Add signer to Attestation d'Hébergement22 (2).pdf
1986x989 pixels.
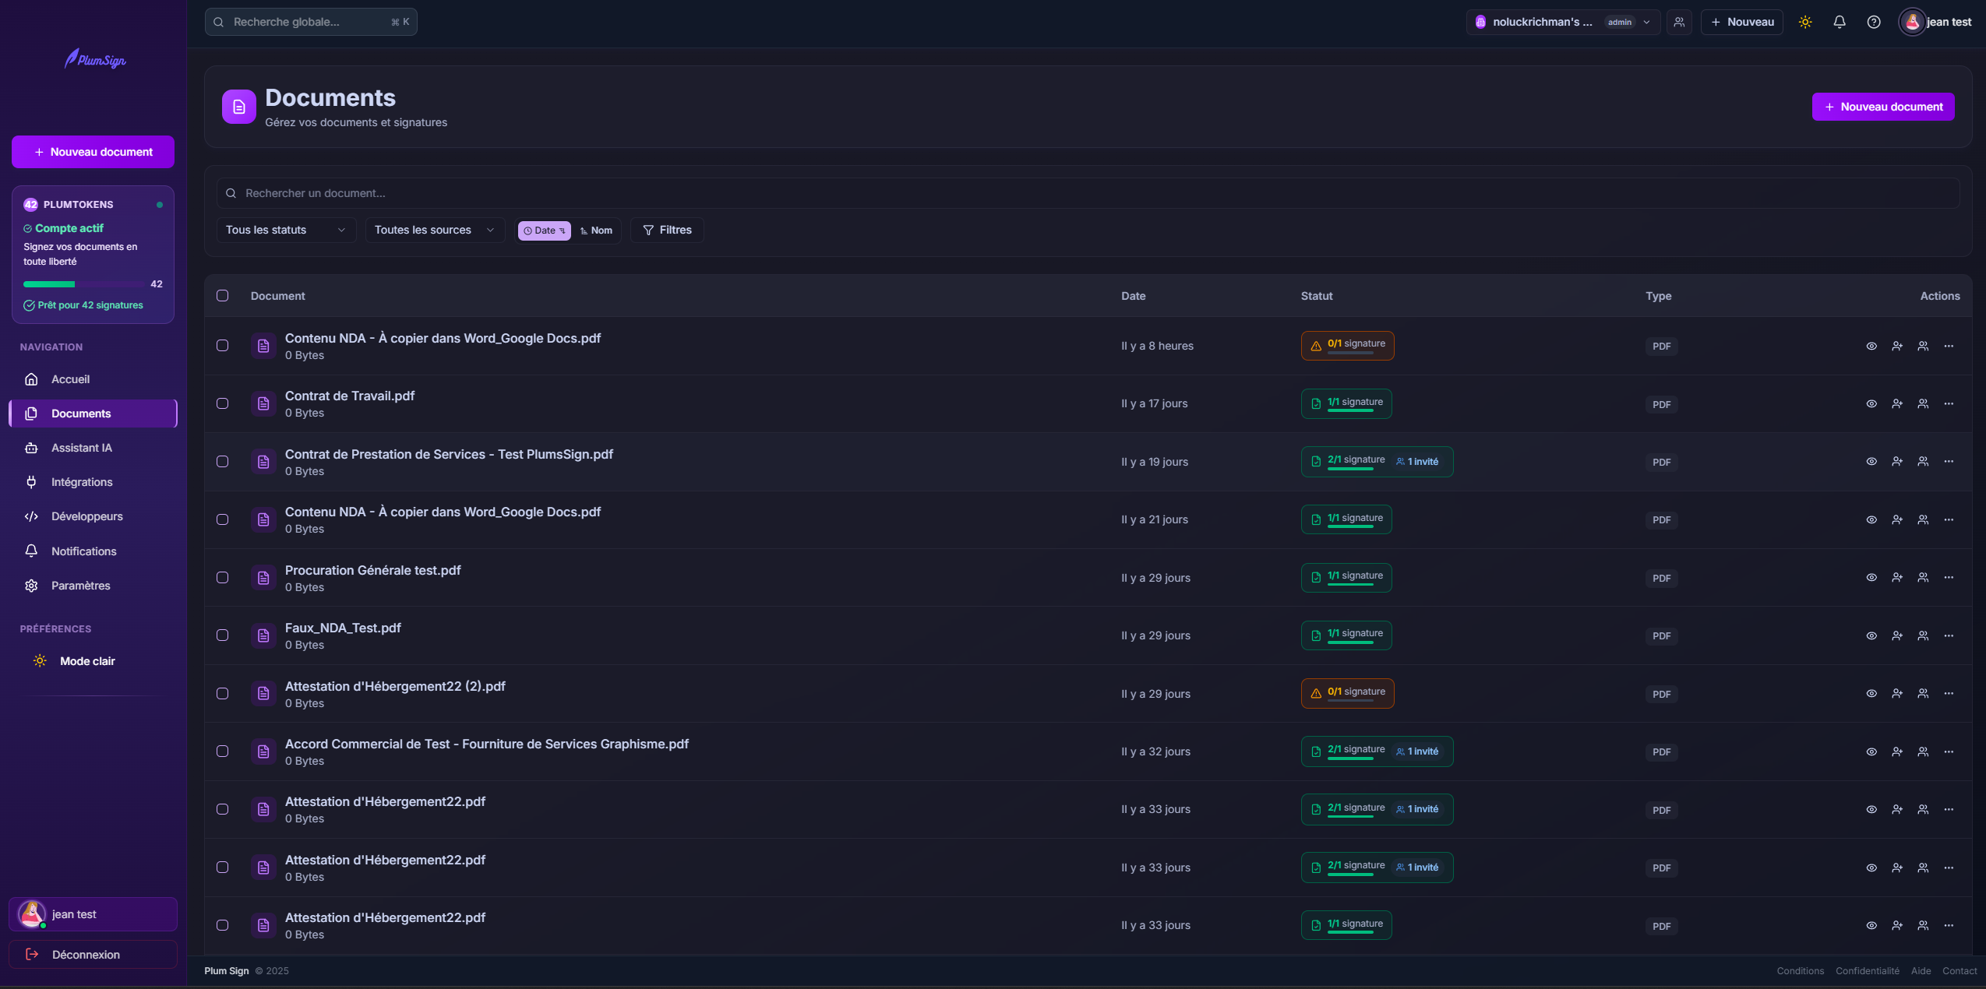click(1897, 694)
